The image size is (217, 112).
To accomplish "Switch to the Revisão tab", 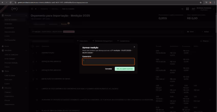I will pyautogui.click(x=64, y=24).
